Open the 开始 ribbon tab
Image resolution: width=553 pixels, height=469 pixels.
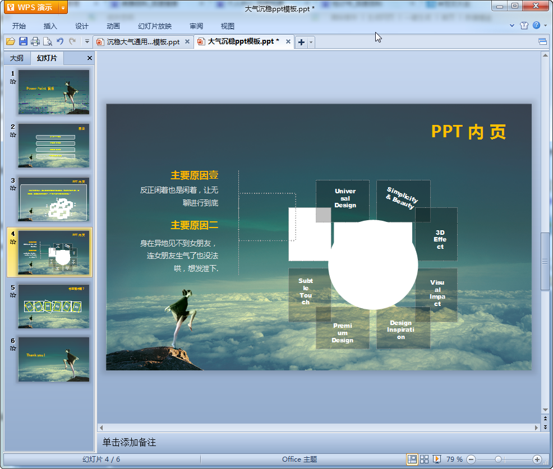click(x=19, y=26)
